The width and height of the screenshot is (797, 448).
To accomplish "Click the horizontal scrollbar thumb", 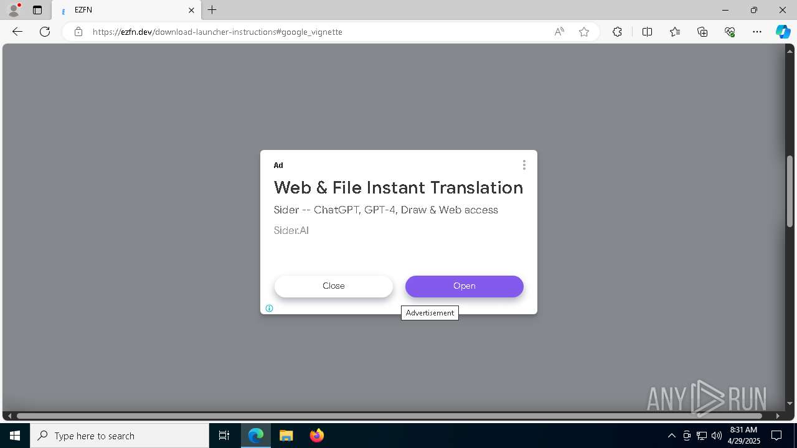I will pos(389,416).
